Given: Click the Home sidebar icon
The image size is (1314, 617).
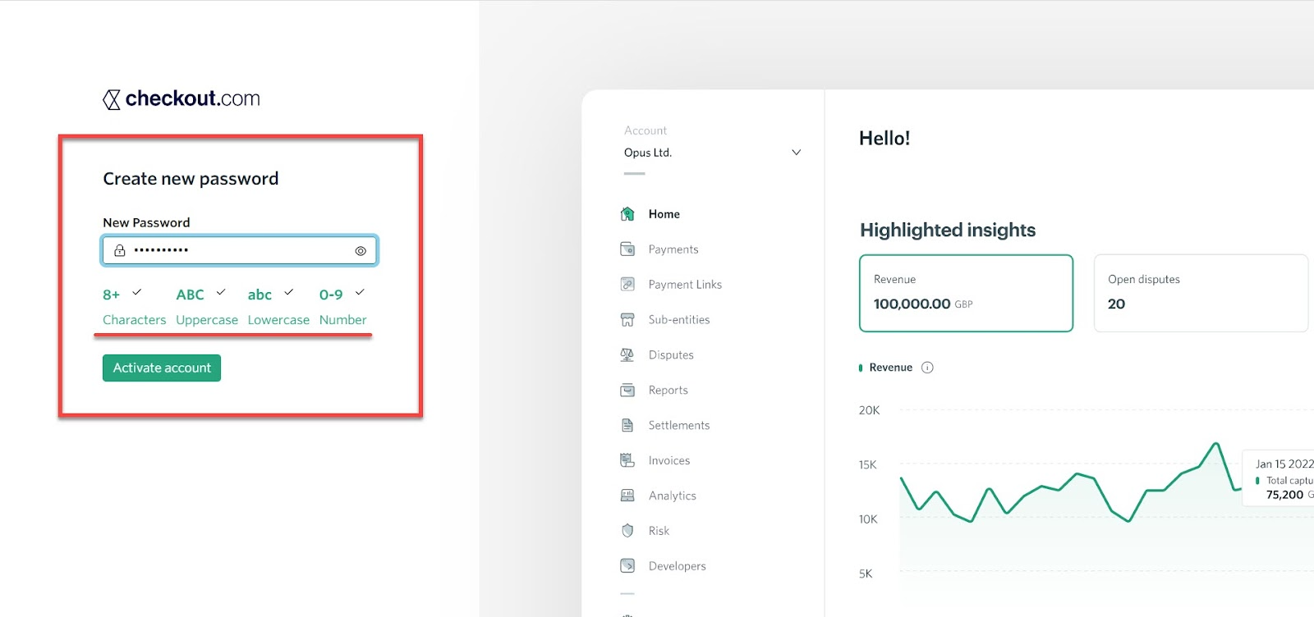Looking at the screenshot, I should pos(627,214).
